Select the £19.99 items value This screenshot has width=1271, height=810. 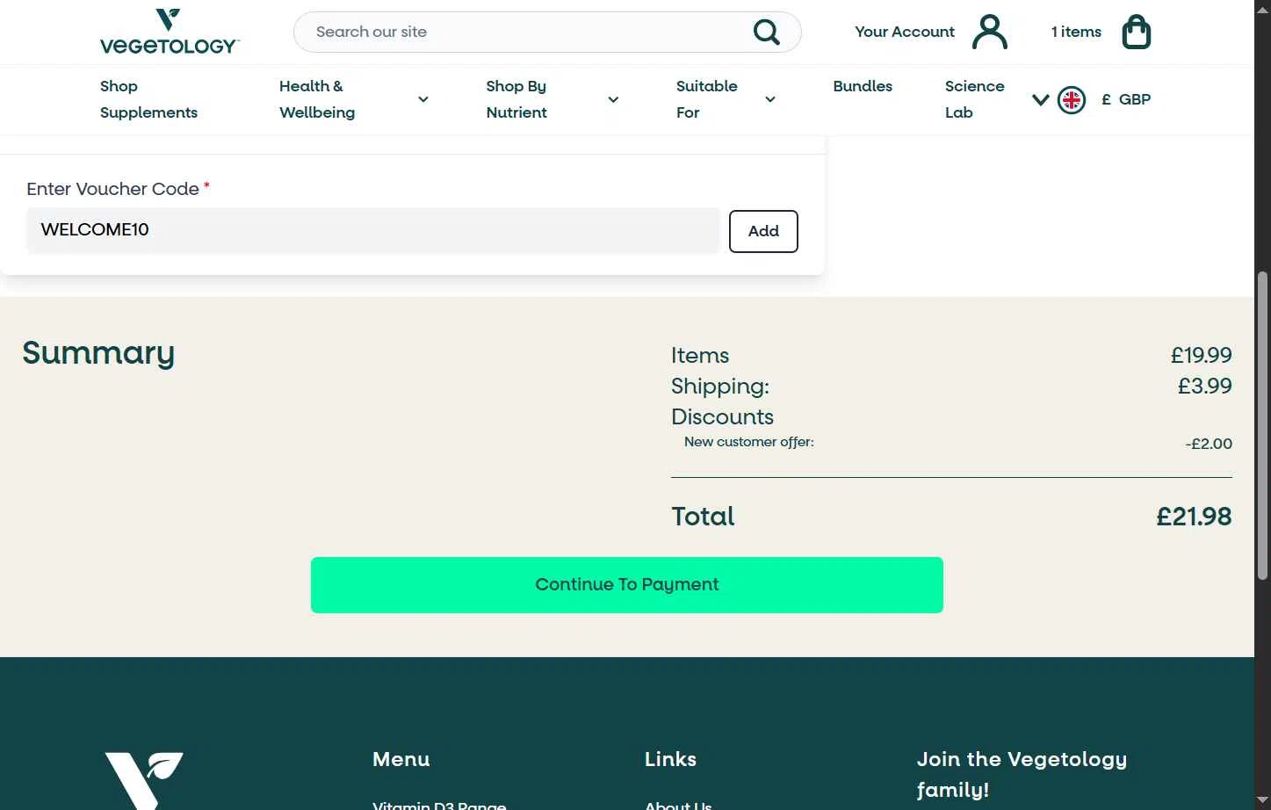1202,355
